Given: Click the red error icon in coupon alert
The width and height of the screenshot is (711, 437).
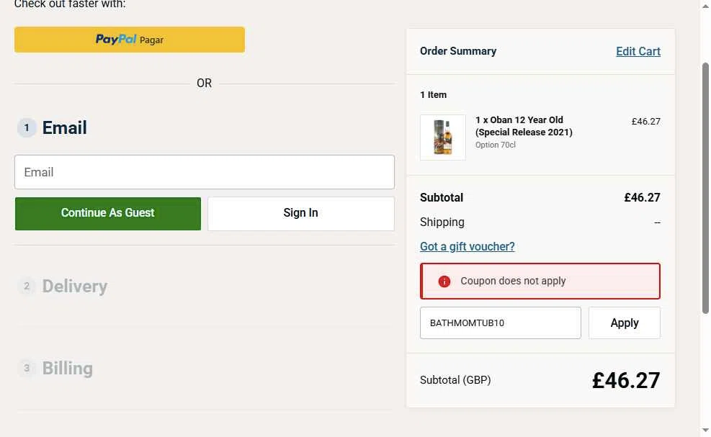Looking at the screenshot, I should 444,281.
